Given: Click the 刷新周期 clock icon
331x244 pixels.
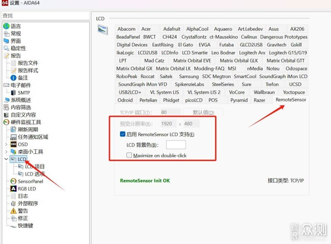Looking at the screenshot, I should coord(13,130).
